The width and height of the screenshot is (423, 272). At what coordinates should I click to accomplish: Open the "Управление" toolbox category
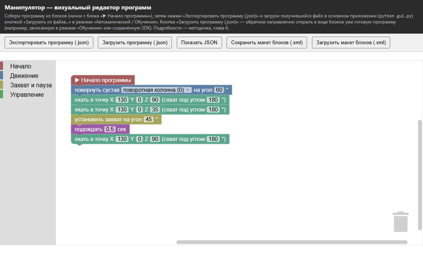(27, 94)
